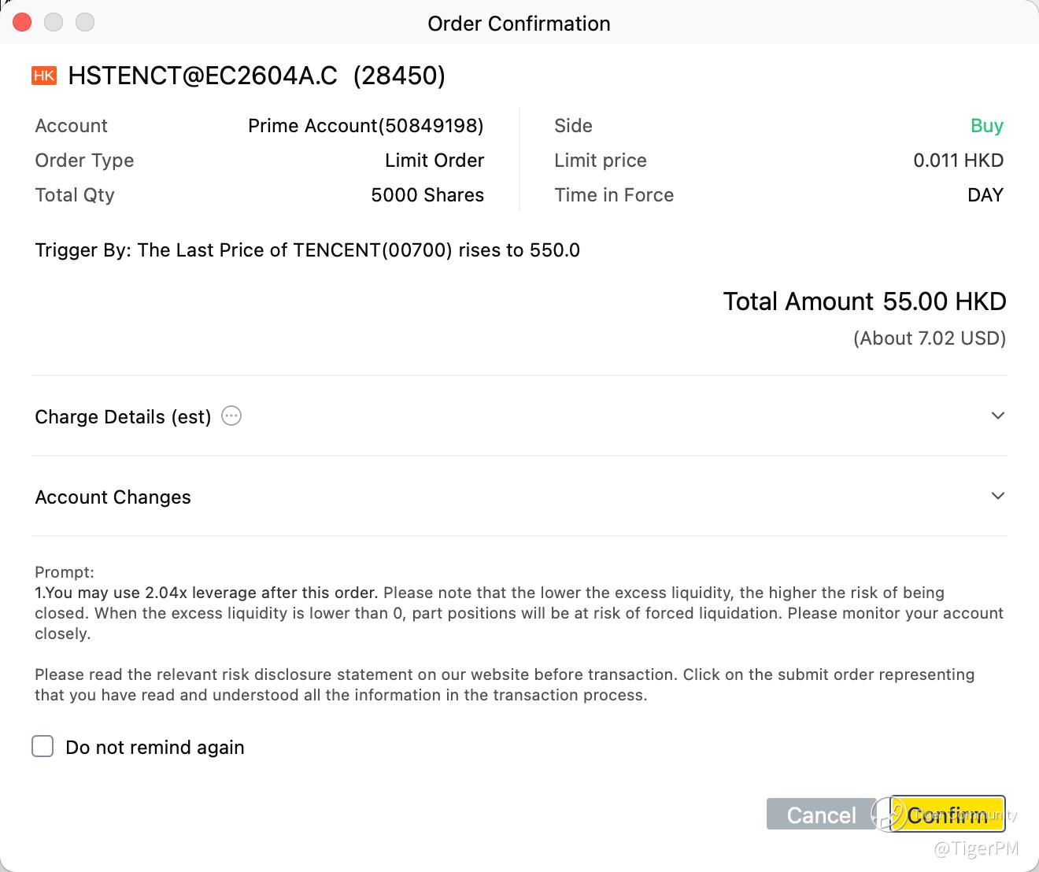The height and width of the screenshot is (872, 1039).
Task: Click the orange HK market badge icon
Action: point(44,76)
